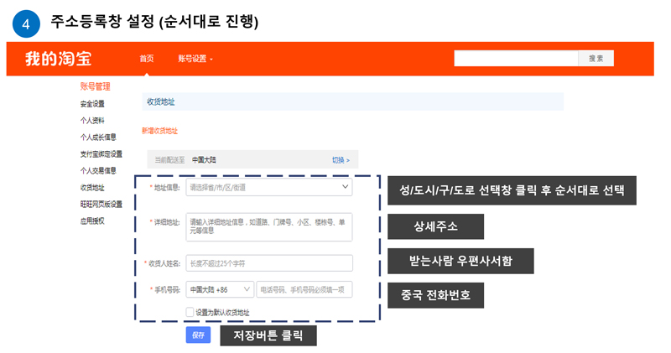Select 安全设置 in the sidebar

click(92, 104)
